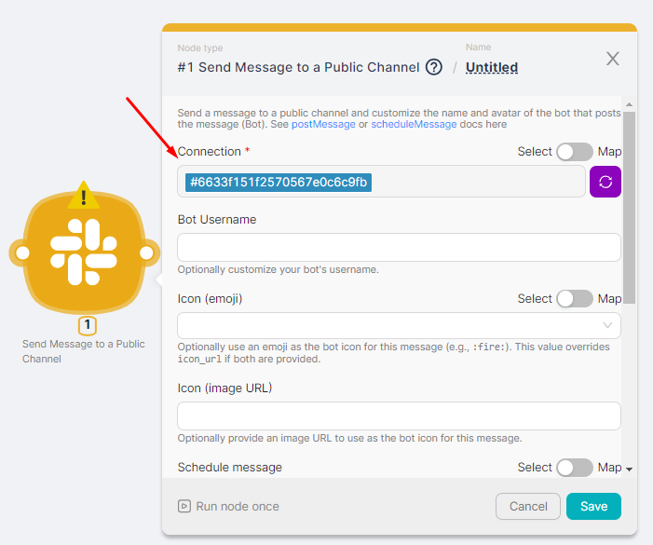Refresh the connection list with purple button
This screenshot has height=545, width=653.
pos(605,182)
